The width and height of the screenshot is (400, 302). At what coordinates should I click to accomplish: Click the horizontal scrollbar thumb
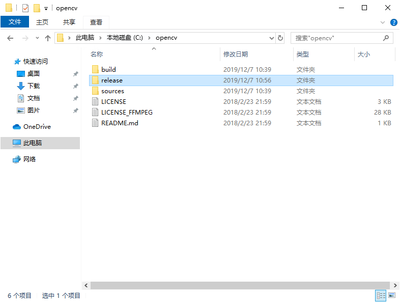240,285
